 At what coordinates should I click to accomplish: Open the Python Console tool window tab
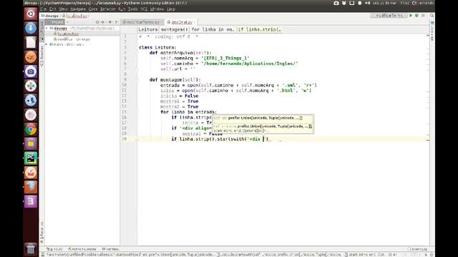coord(82,249)
